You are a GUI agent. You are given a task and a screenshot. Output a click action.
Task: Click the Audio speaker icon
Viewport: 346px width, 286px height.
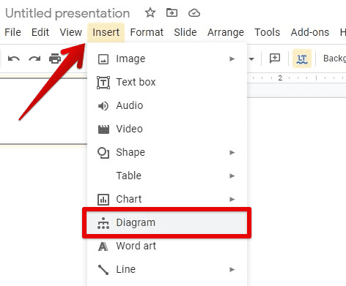pos(103,106)
